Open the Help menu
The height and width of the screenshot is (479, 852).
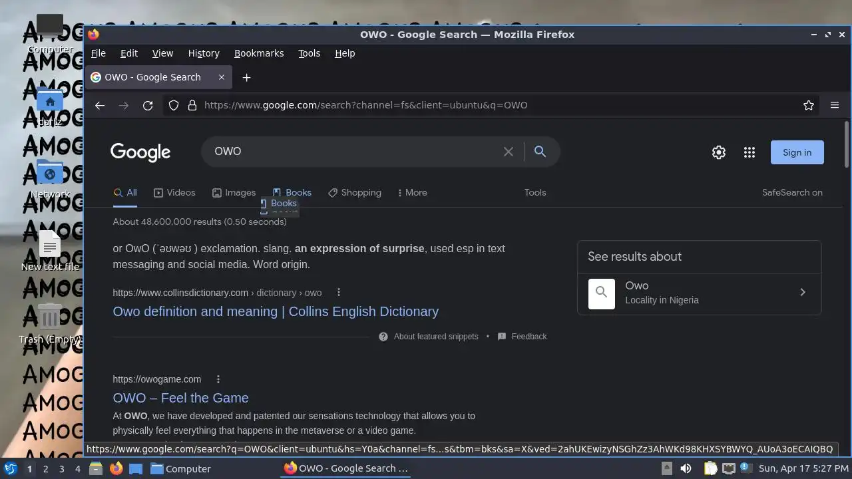point(345,53)
